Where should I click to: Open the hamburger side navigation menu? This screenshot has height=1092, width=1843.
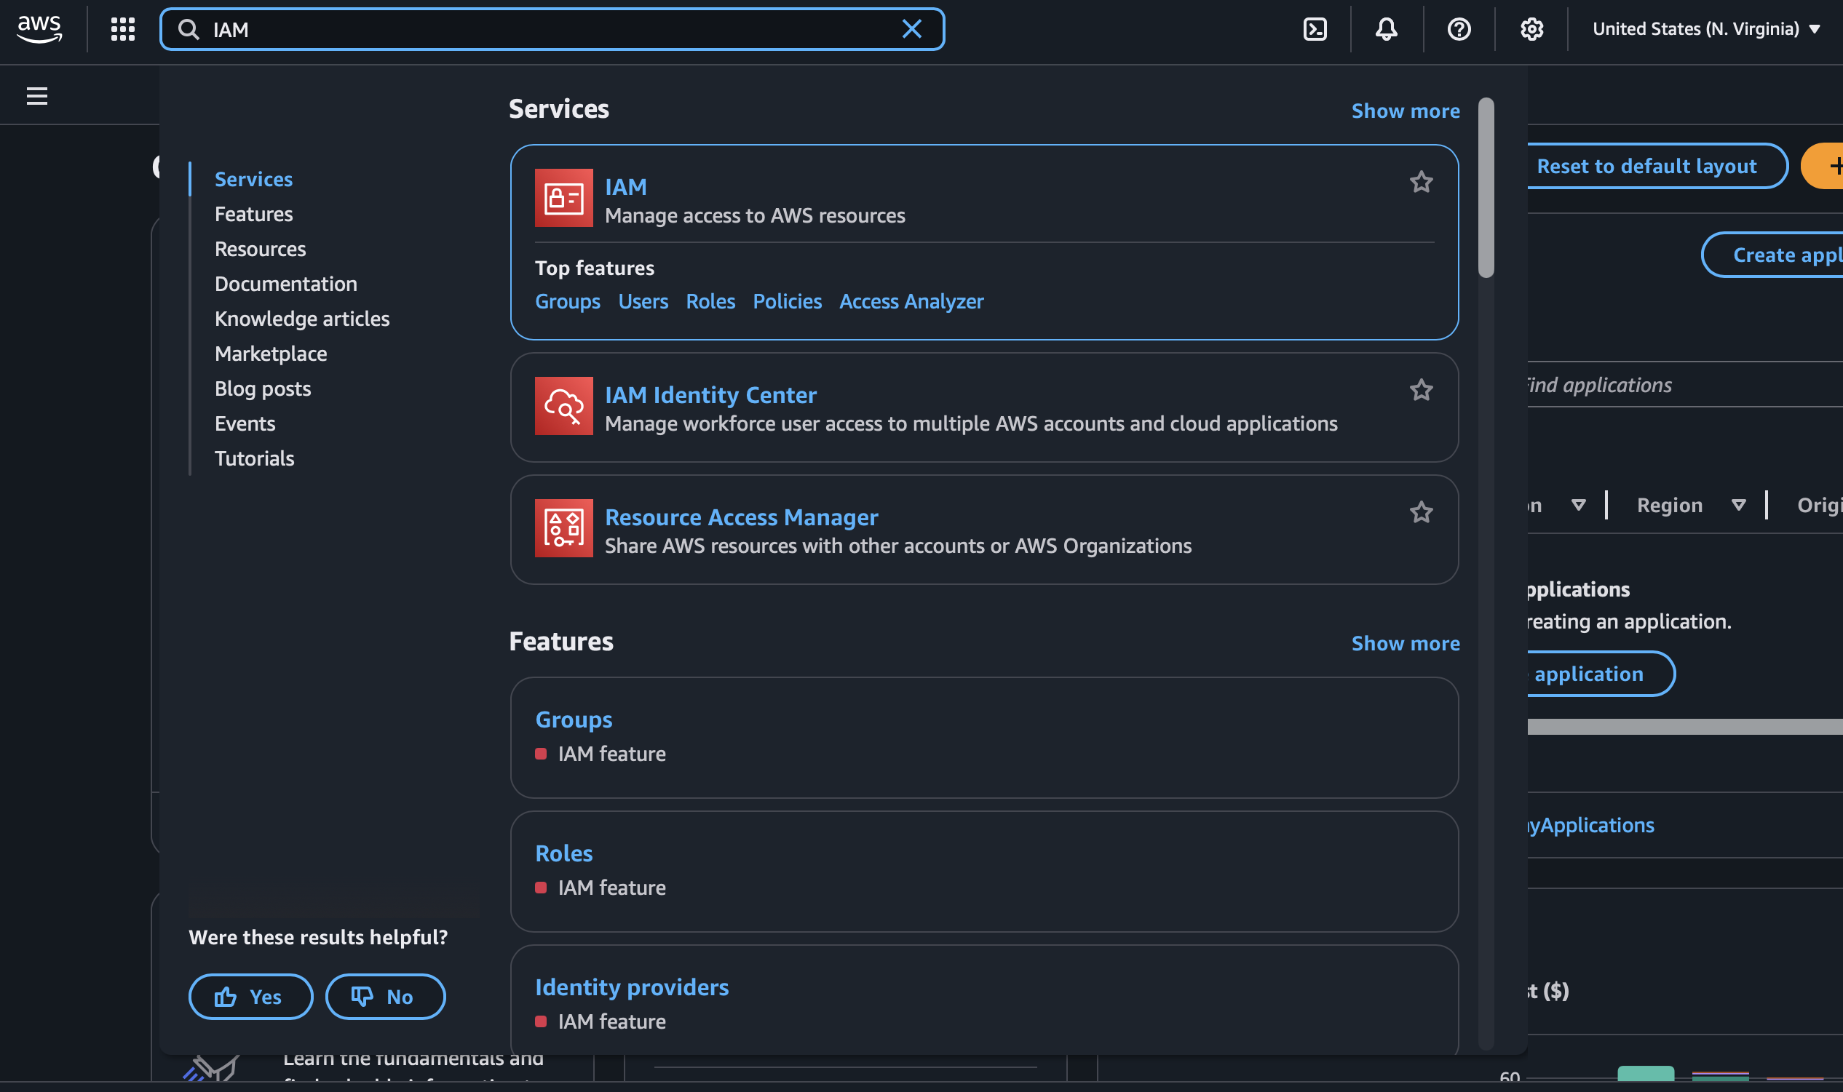pyautogui.click(x=37, y=97)
